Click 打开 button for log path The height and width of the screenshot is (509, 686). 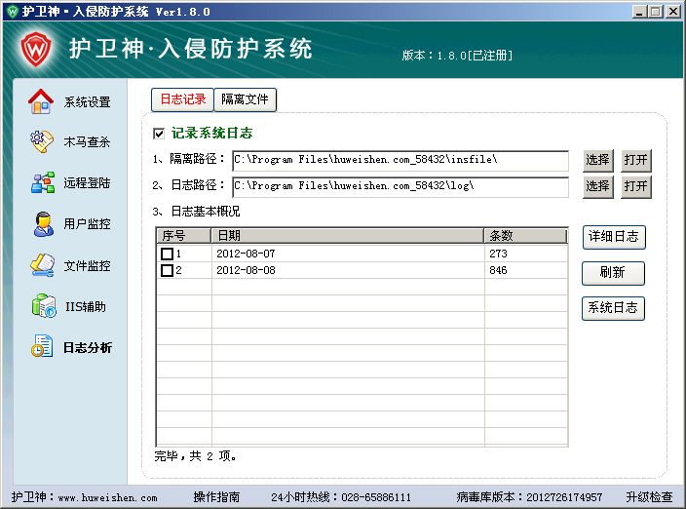pyautogui.click(x=636, y=185)
